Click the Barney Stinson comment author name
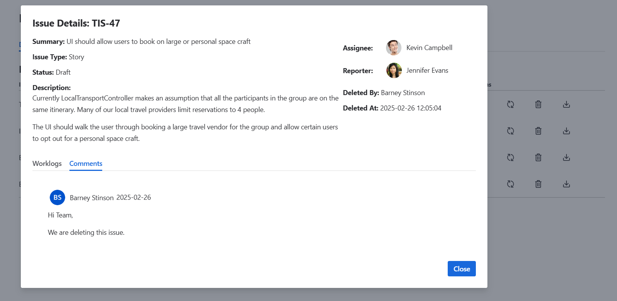Screen dimensions: 617x301 click(92, 198)
